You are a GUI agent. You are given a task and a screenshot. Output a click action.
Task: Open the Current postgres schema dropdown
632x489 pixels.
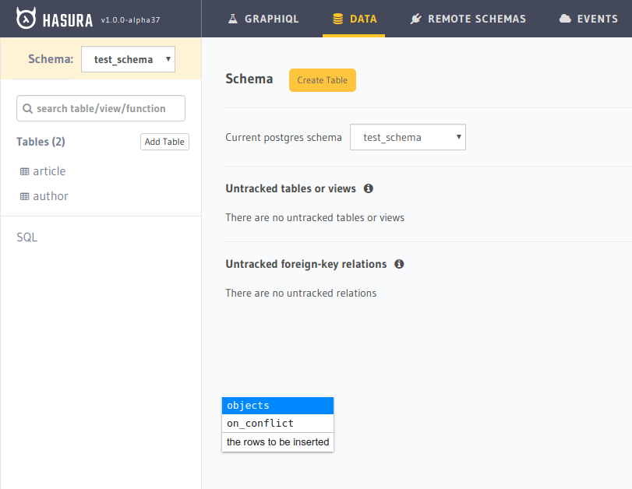click(408, 137)
